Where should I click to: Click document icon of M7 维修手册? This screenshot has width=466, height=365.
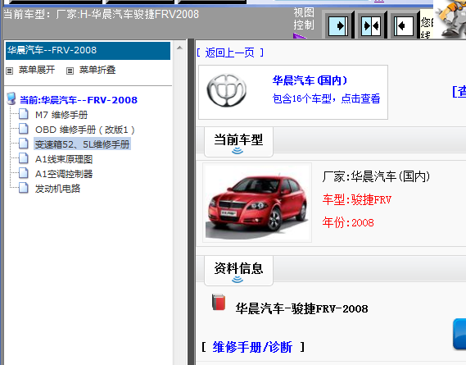(24, 114)
